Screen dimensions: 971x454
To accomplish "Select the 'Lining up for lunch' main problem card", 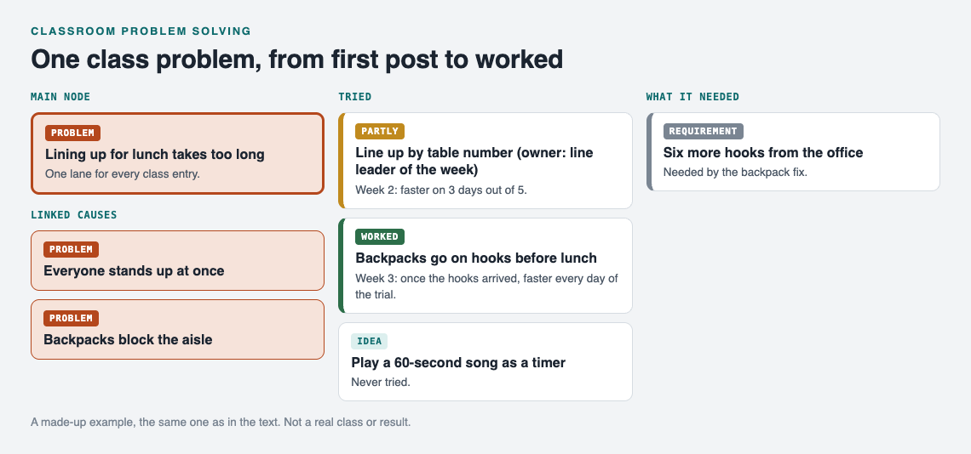I will (177, 153).
